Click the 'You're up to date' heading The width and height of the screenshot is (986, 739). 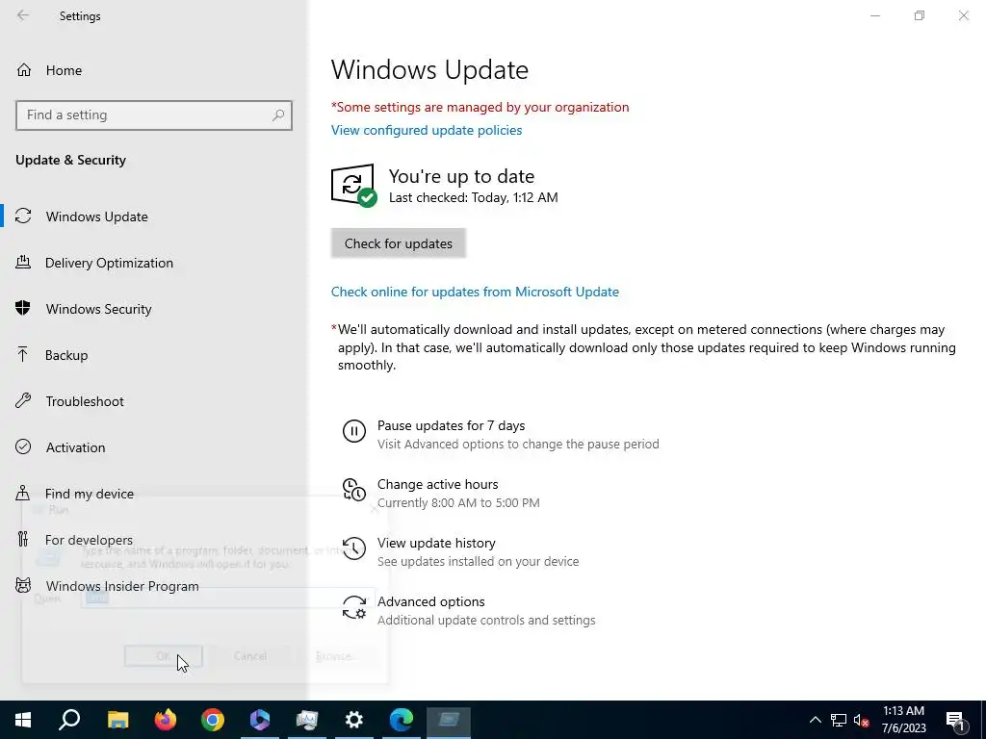click(461, 176)
